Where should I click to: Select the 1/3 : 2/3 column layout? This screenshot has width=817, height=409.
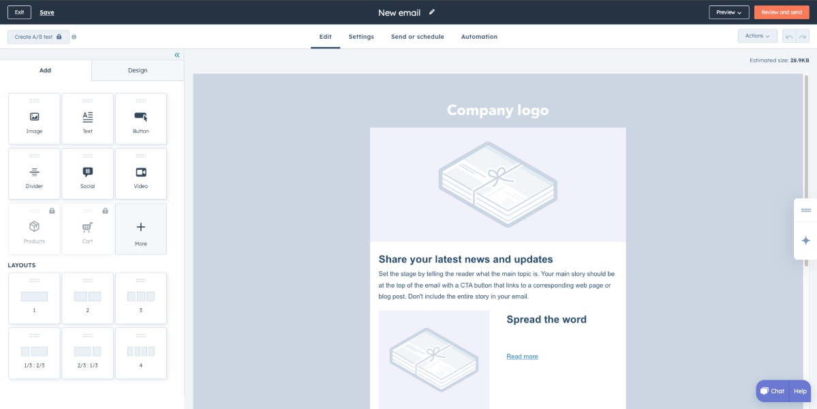pos(34,353)
